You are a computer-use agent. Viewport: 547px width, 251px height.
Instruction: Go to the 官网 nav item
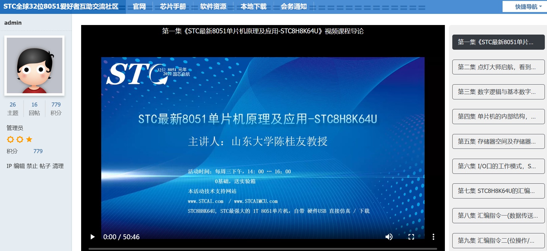tap(139, 6)
